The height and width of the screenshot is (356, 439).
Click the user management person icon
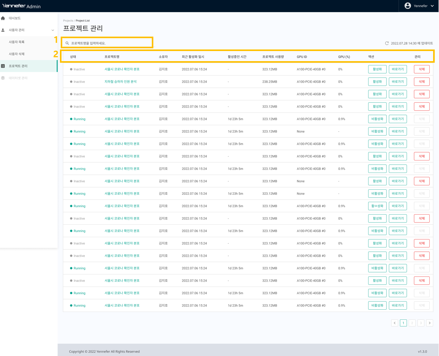tap(3, 30)
